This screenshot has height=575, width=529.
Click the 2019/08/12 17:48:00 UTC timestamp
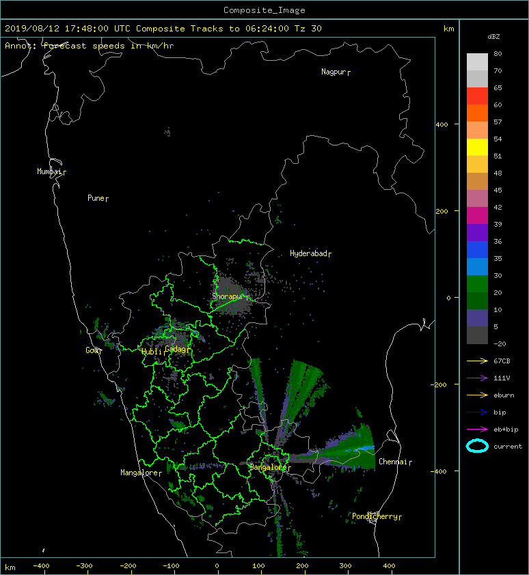point(68,29)
